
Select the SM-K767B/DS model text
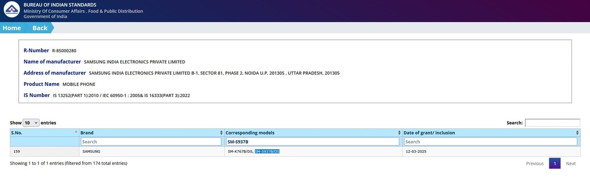240,151
